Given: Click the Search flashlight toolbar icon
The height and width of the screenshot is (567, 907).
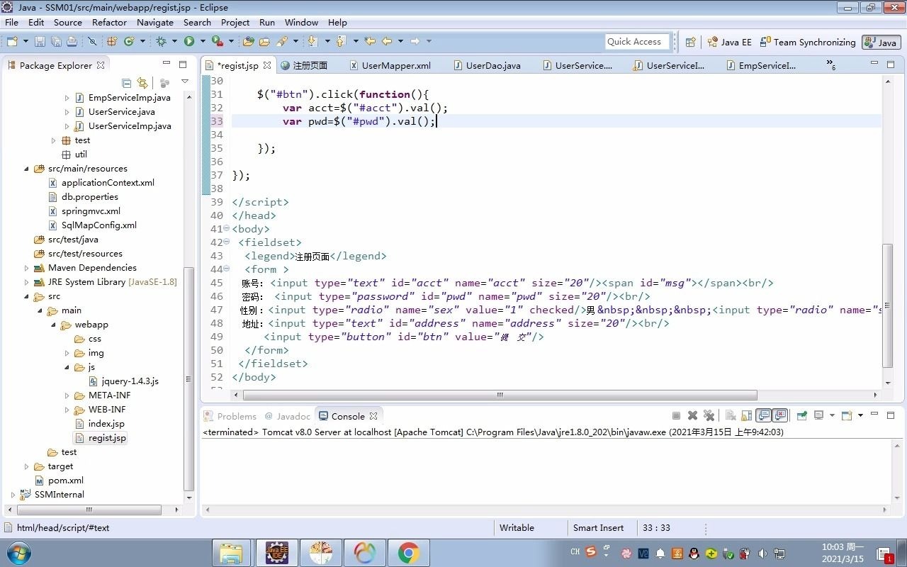Looking at the screenshot, I should click(282, 42).
